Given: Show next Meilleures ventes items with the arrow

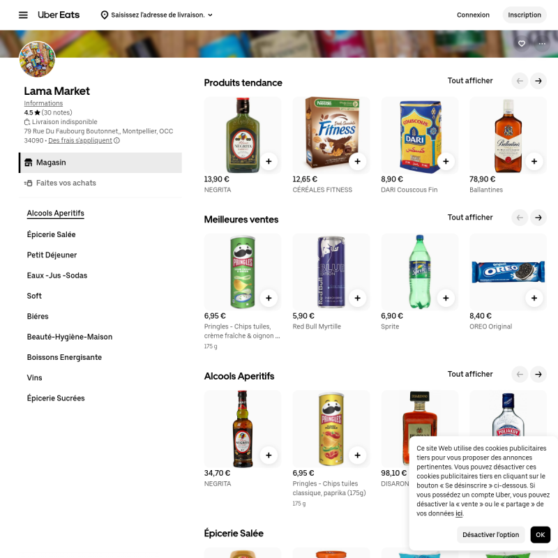Looking at the screenshot, I should click(538, 218).
